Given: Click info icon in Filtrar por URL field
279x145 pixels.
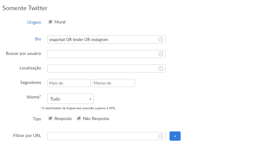Looking at the screenshot, I should coord(161,136).
